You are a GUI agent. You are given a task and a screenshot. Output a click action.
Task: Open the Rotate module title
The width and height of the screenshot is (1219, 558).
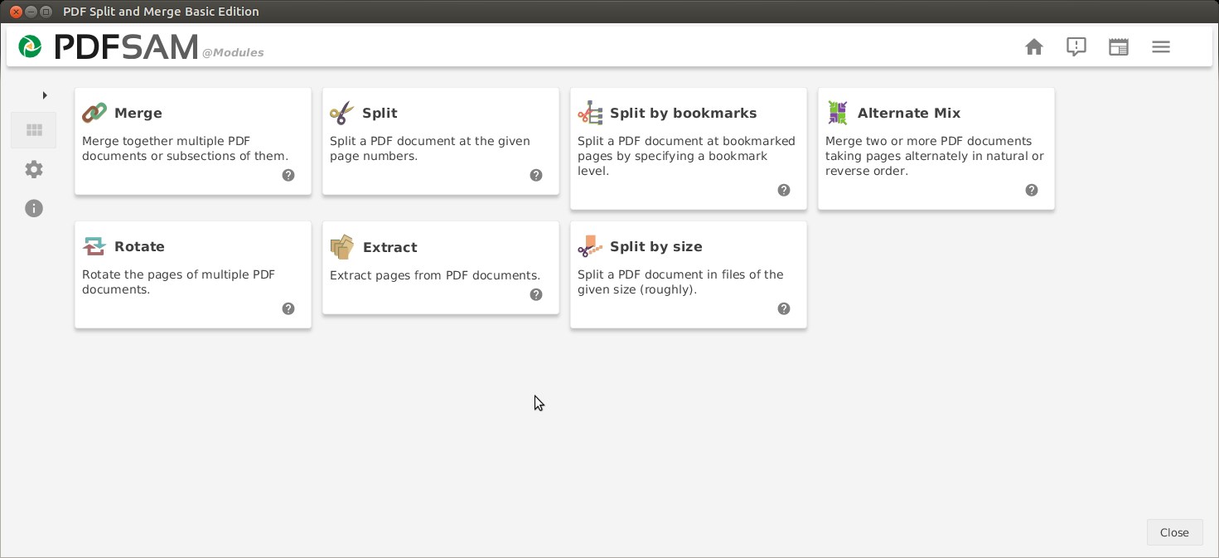pyautogui.click(x=139, y=247)
